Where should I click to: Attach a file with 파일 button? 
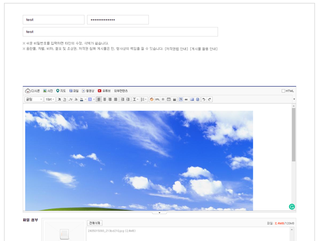coord(74,91)
